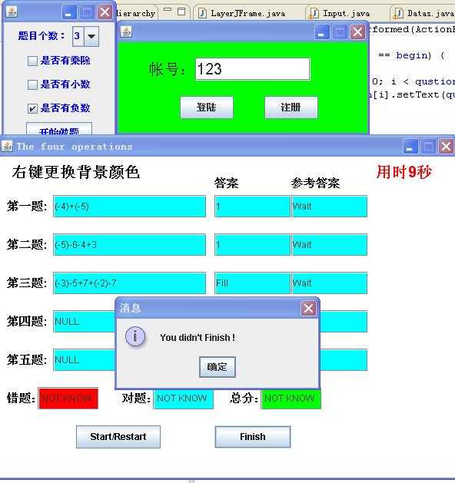Minimize The four operations window
The image size is (455, 483).
(x=410, y=146)
